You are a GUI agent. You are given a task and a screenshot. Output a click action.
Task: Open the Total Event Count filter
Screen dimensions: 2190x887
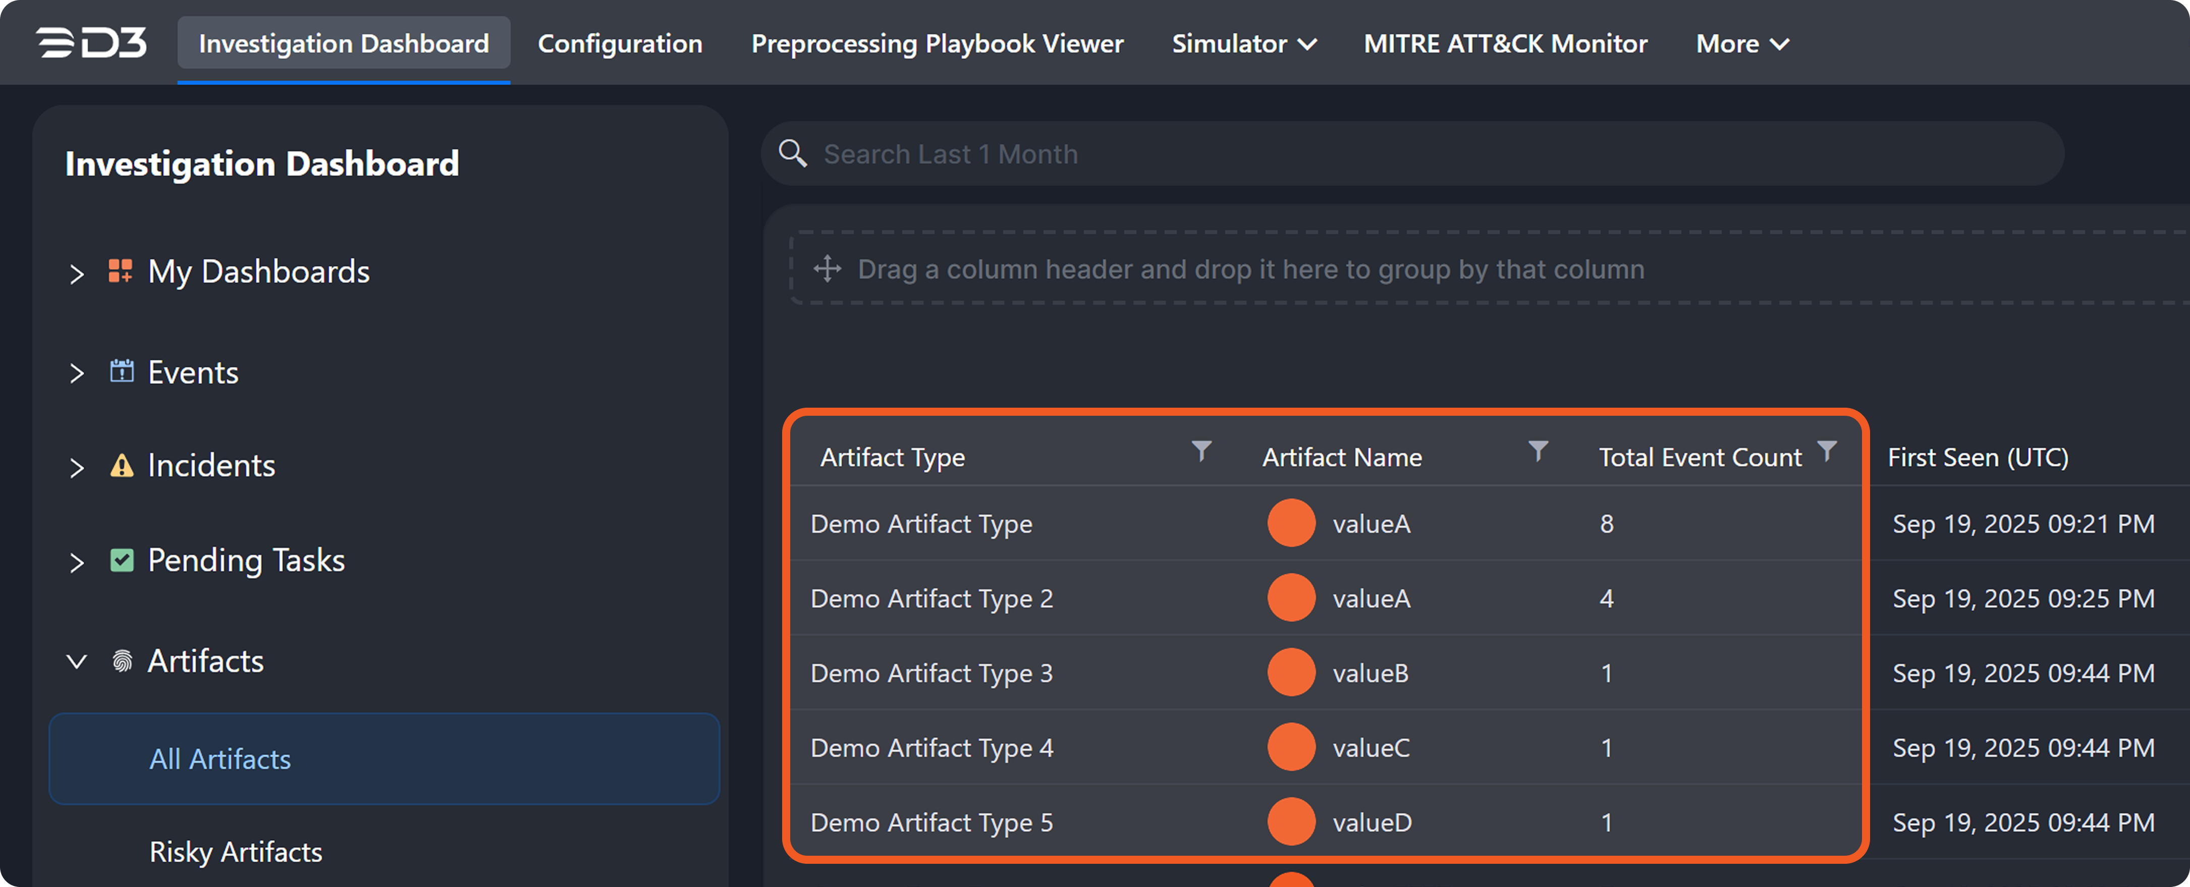click(x=1826, y=451)
